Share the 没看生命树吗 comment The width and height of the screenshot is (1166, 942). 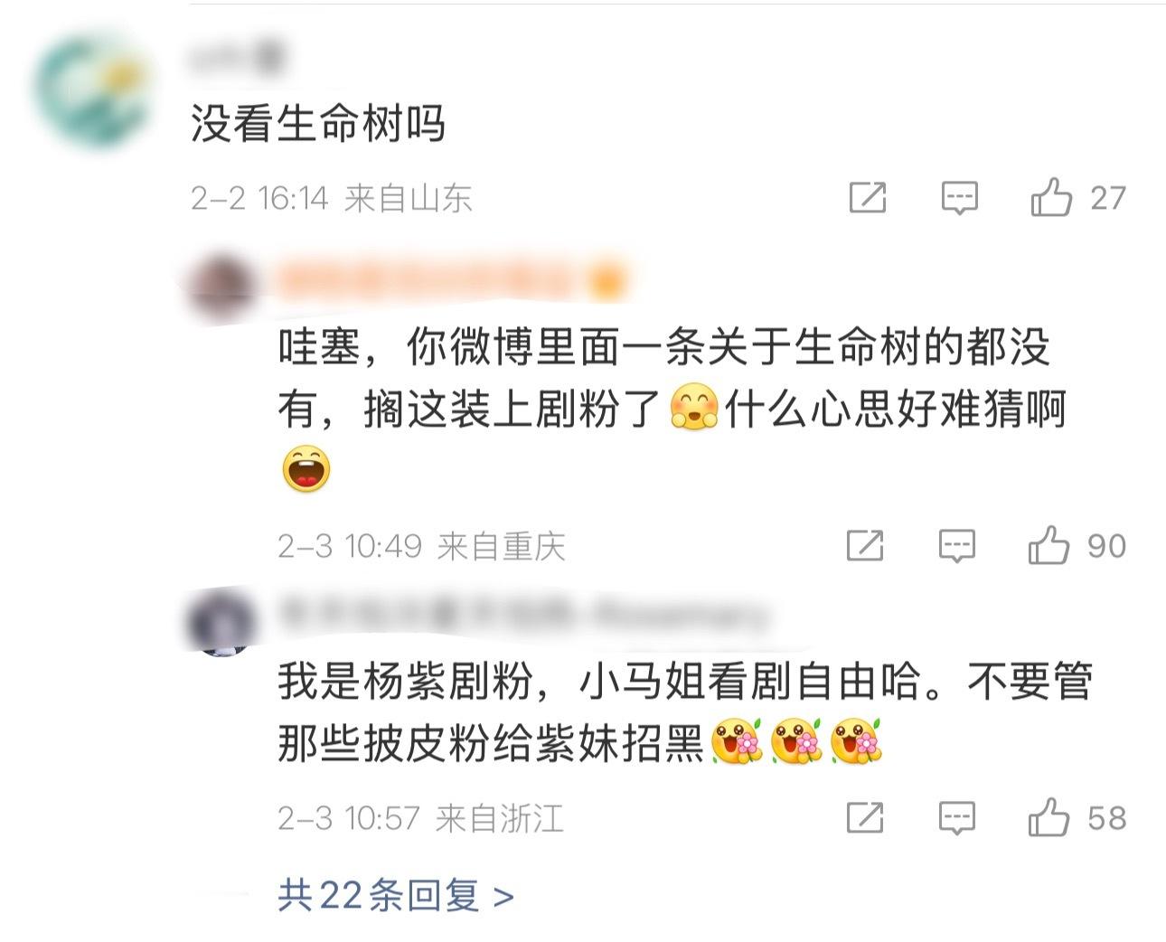(x=868, y=197)
